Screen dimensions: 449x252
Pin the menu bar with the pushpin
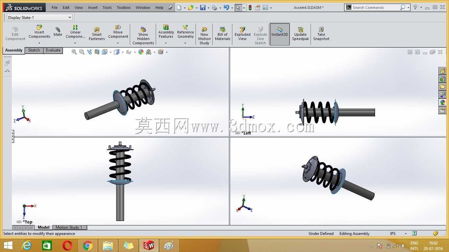[x=170, y=8]
